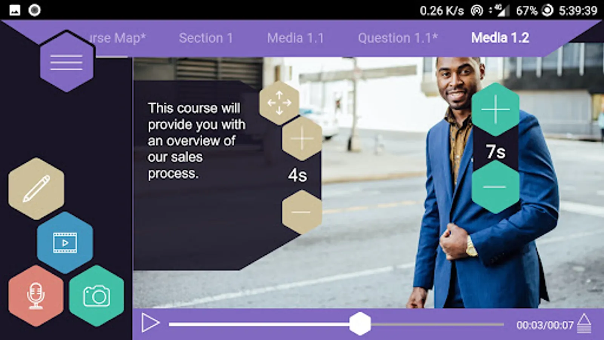Open the Question 1.1* tab
Viewport: 604px width, 340px height.
tap(398, 38)
